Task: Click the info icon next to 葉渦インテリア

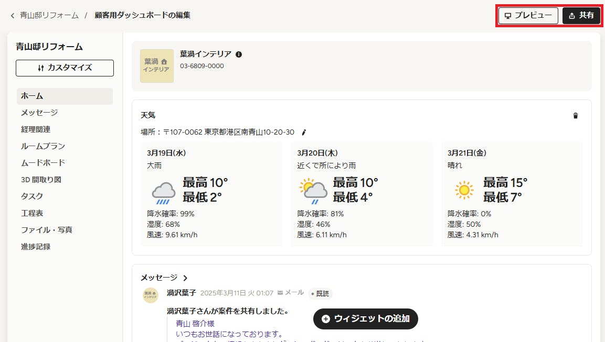Action: tap(239, 54)
